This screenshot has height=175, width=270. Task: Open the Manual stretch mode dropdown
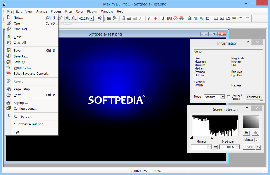257,140
